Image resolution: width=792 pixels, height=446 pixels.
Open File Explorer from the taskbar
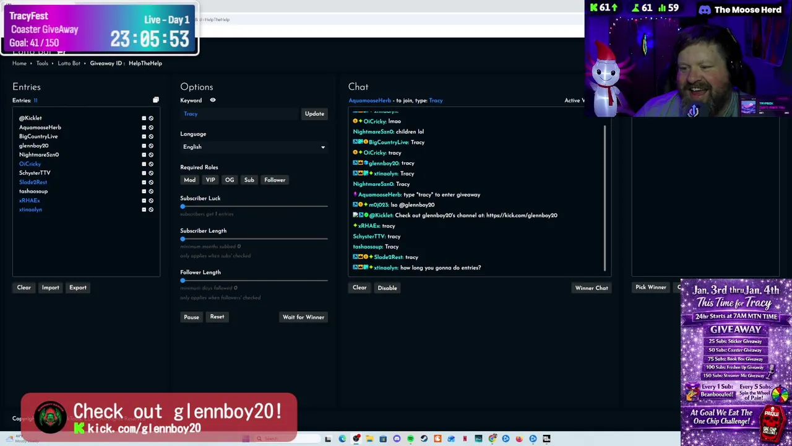tap(369, 439)
